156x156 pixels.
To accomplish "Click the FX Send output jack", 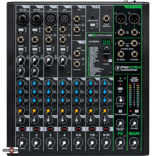I will [120, 54].
